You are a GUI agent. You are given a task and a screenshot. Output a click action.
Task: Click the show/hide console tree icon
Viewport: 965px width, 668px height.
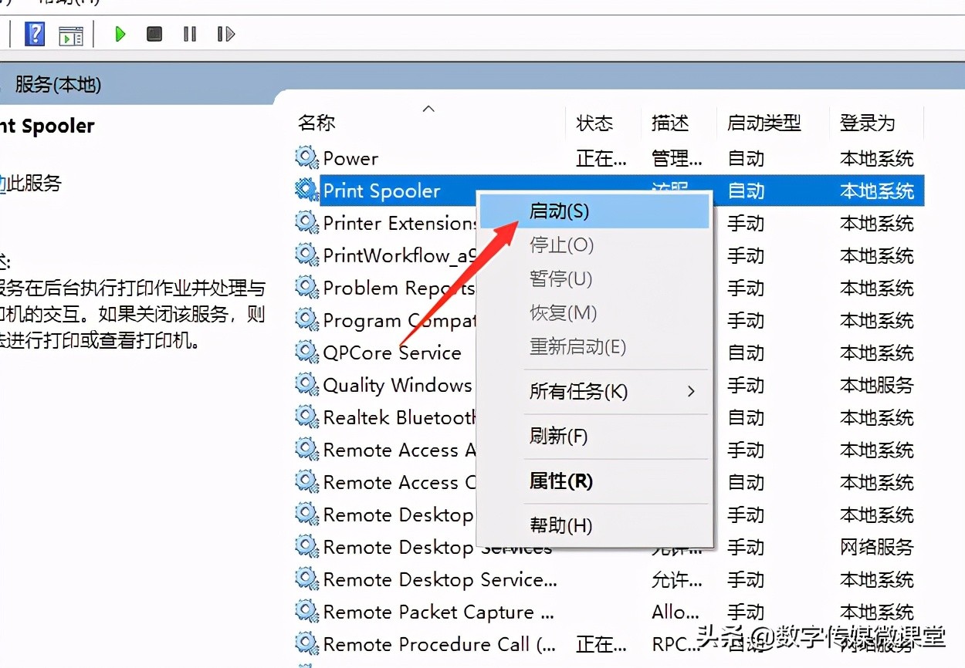coord(71,33)
